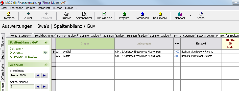The width and height of the screenshot is (239, 91).
Task: Select the BWA's: Spalten tab
Action: 229,36
